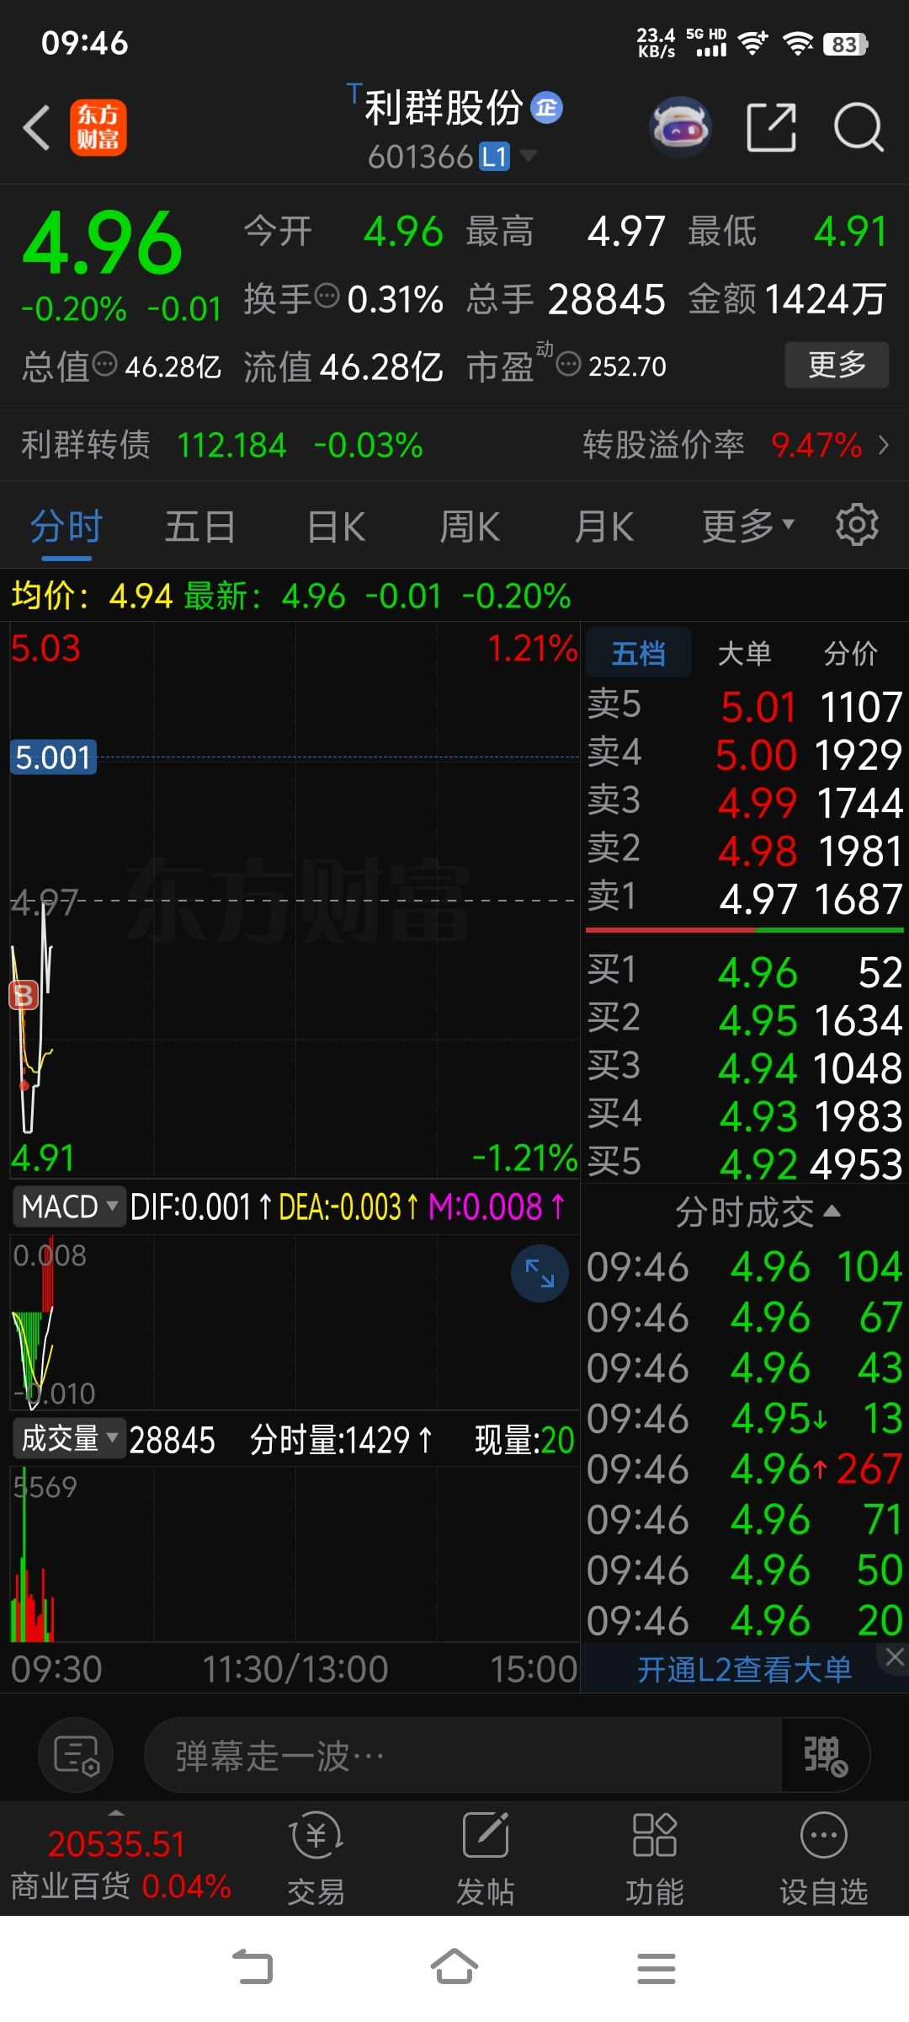Tap the 5.001 price marker on chart

coord(53,757)
